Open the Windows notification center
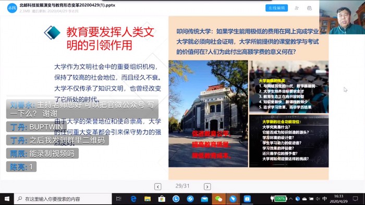The width and height of the screenshot is (365, 205). pyautogui.click(x=355, y=199)
